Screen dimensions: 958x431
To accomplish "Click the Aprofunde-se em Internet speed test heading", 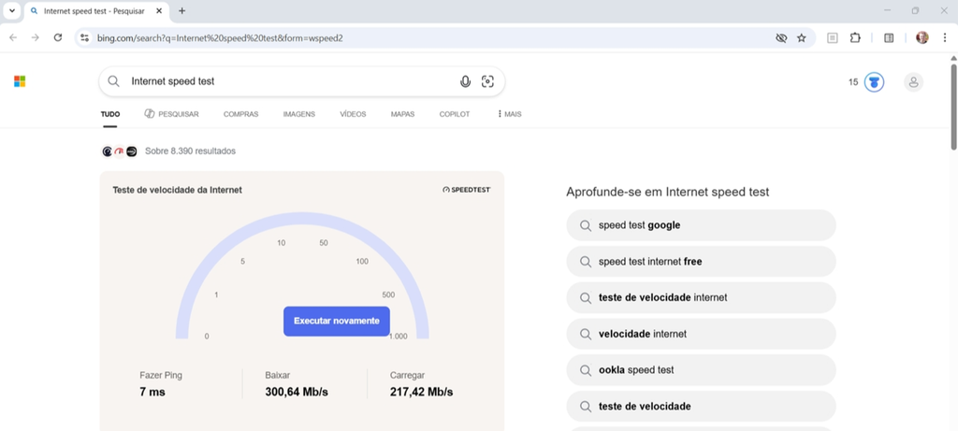I will [667, 193].
